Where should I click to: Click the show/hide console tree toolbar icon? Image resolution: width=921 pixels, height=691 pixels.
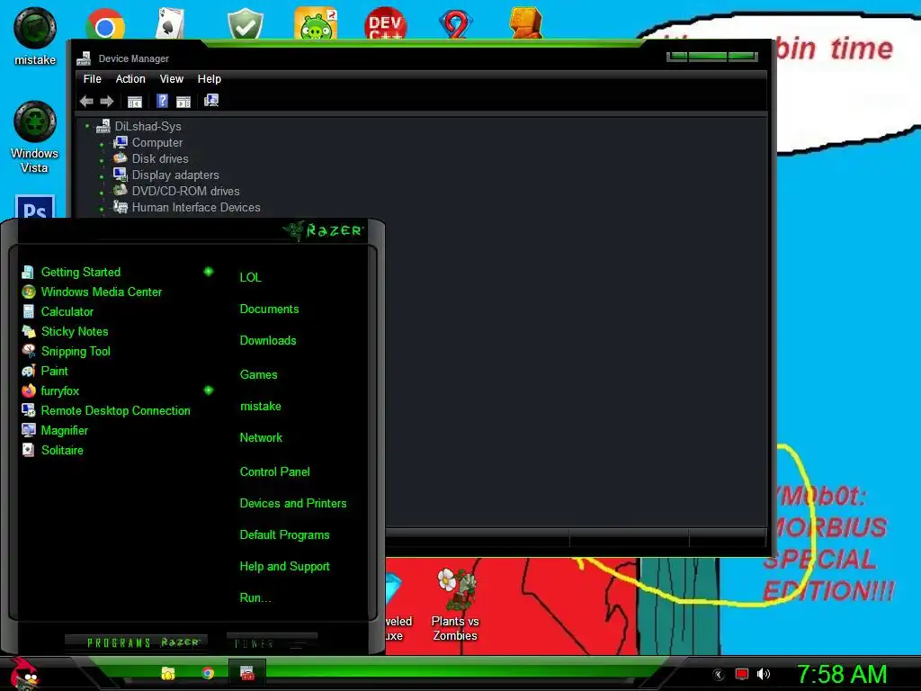(x=135, y=102)
